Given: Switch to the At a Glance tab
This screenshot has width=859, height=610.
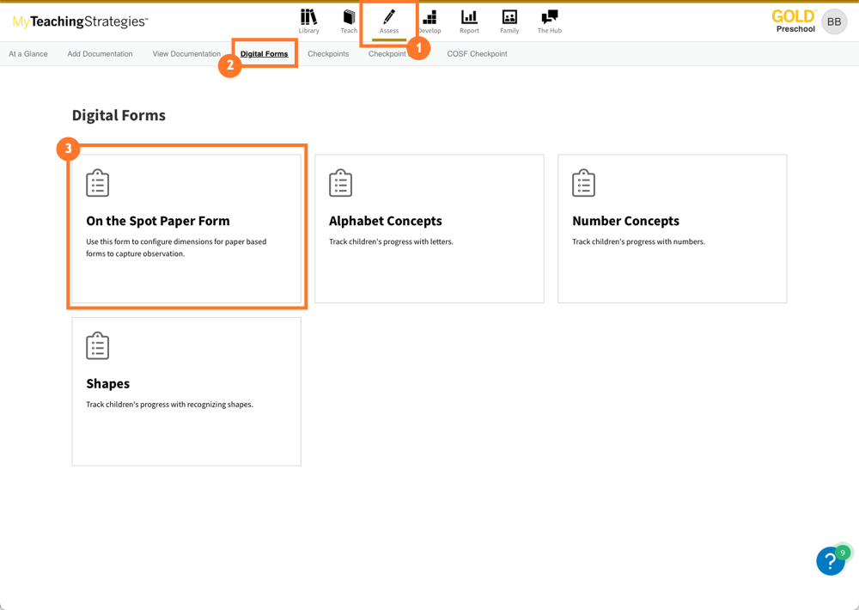Looking at the screenshot, I should pyautogui.click(x=28, y=54).
